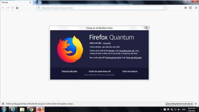
Task: Open the network tray icon
Action: (x=175, y=110)
